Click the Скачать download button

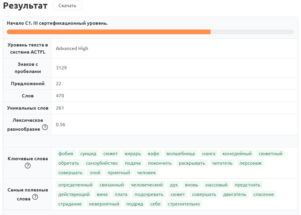pos(67,6)
